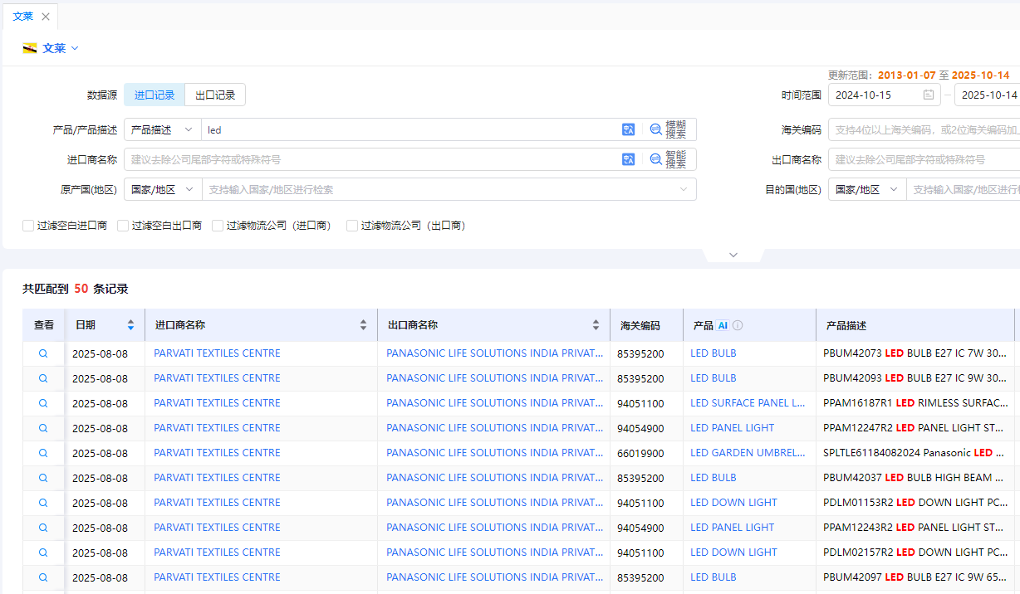Screen dimensions: 1020x594
Task: Check the 过滤物流公司（进口商） filter
Action: pos(217,225)
